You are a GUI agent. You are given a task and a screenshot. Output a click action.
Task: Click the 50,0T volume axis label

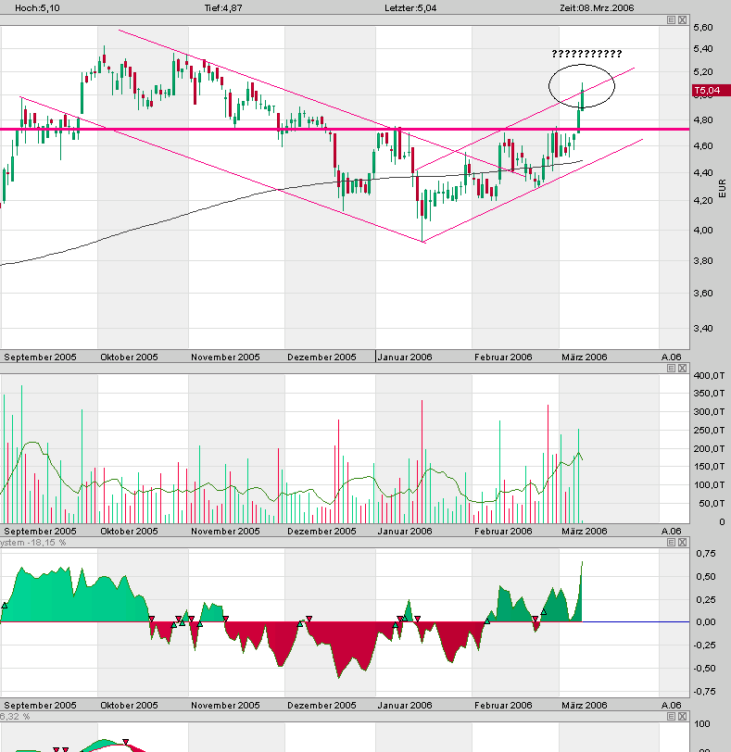coord(712,503)
